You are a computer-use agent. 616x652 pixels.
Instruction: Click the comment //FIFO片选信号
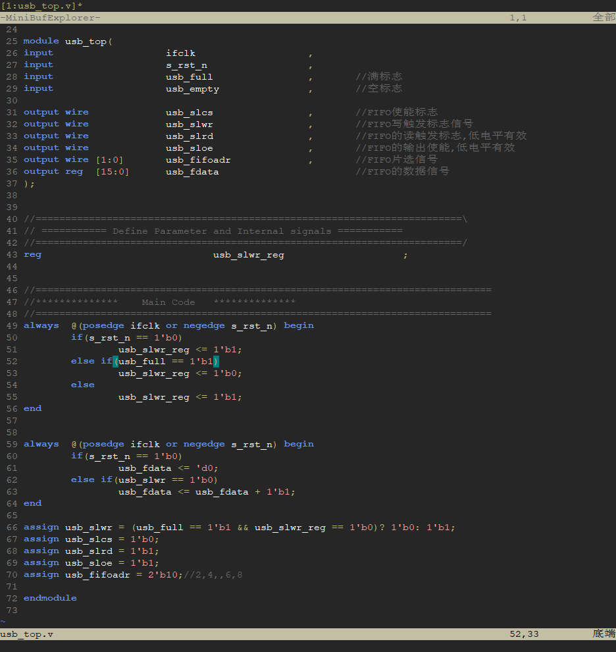[x=397, y=159]
